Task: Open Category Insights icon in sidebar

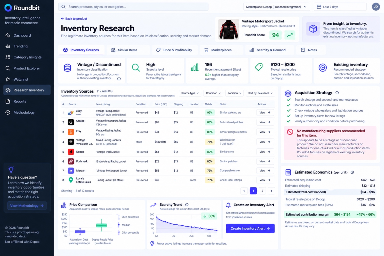Action: 8,57
